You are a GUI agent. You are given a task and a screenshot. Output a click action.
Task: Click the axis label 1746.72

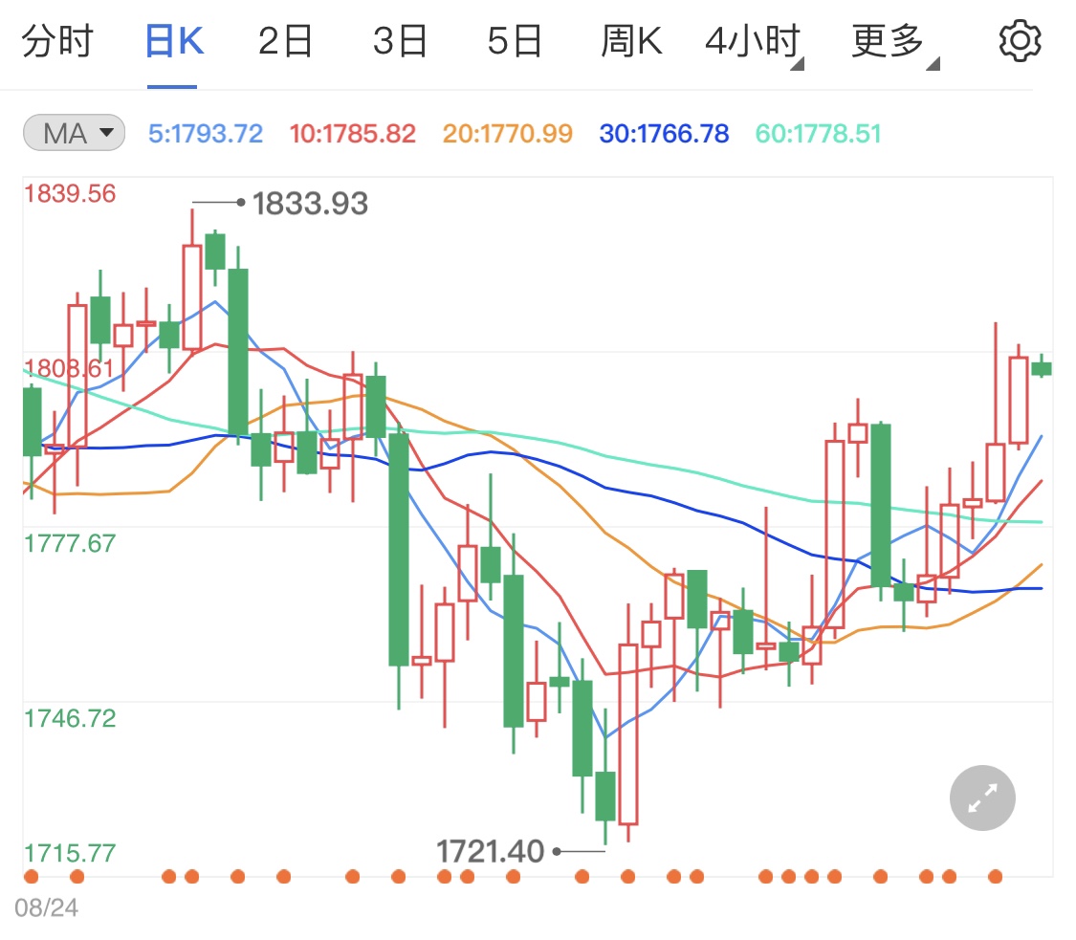[70, 718]
